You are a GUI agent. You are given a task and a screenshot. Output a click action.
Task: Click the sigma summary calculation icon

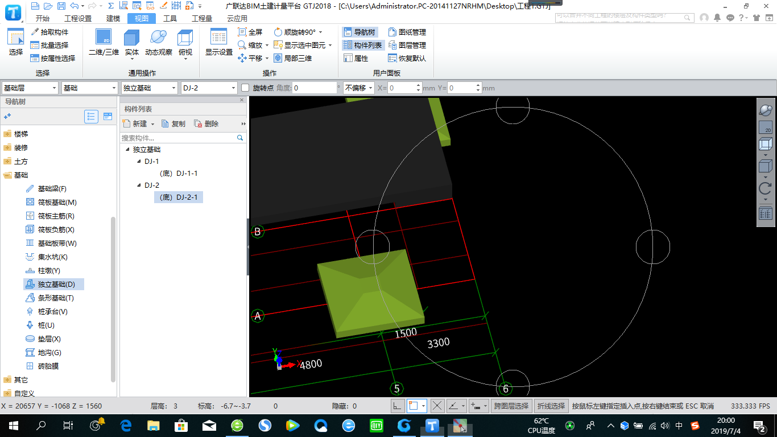110,6
